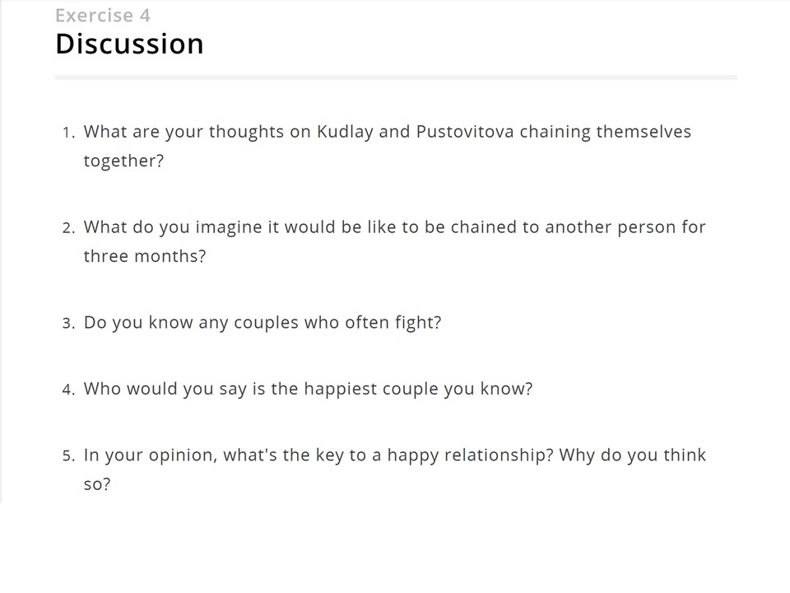
Task: Click the 'so?' text ending question 5
Action: (x=97, y=484)
